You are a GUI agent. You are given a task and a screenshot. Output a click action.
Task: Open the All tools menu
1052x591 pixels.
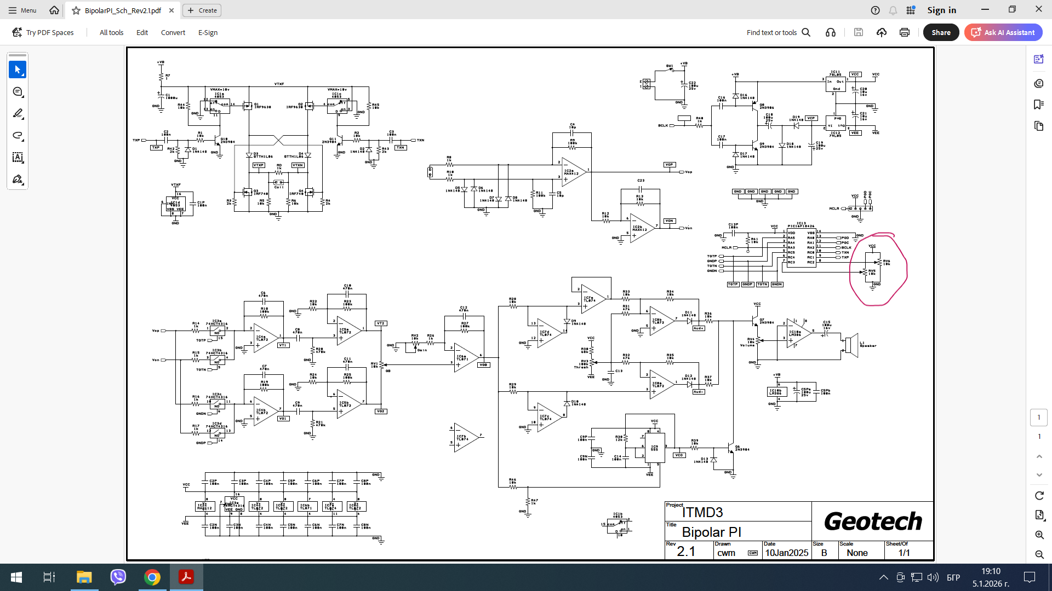coord(111,32)
